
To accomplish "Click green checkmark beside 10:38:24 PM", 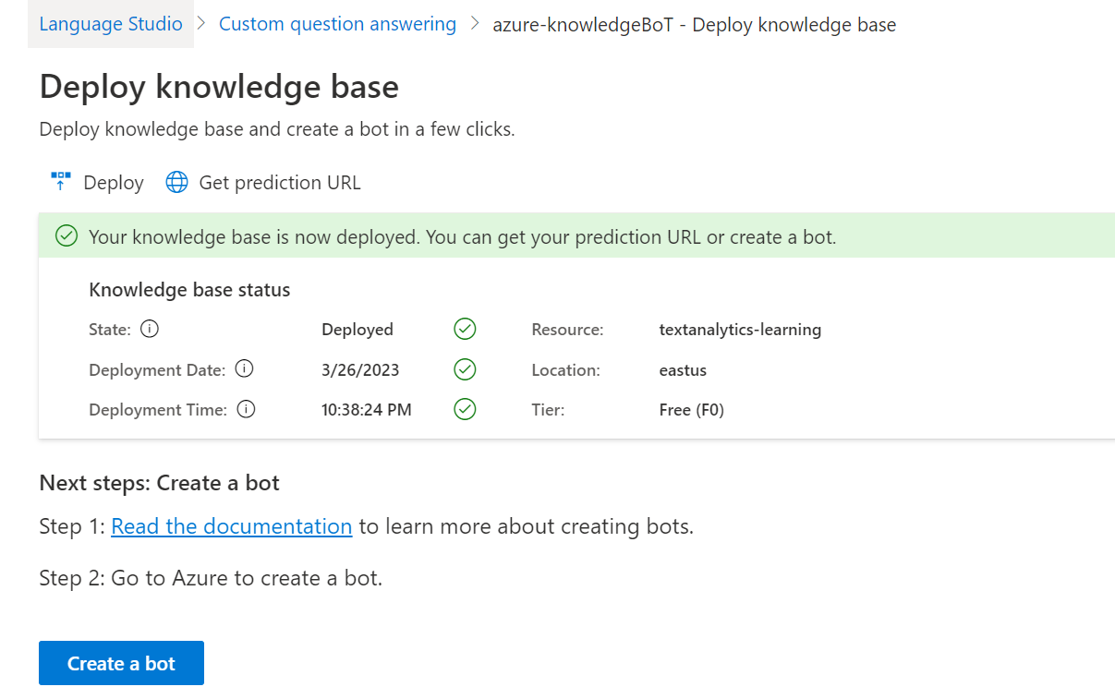I will 466,409.
